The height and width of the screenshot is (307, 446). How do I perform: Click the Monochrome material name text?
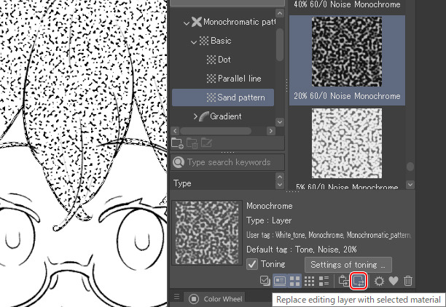[270, 206]
